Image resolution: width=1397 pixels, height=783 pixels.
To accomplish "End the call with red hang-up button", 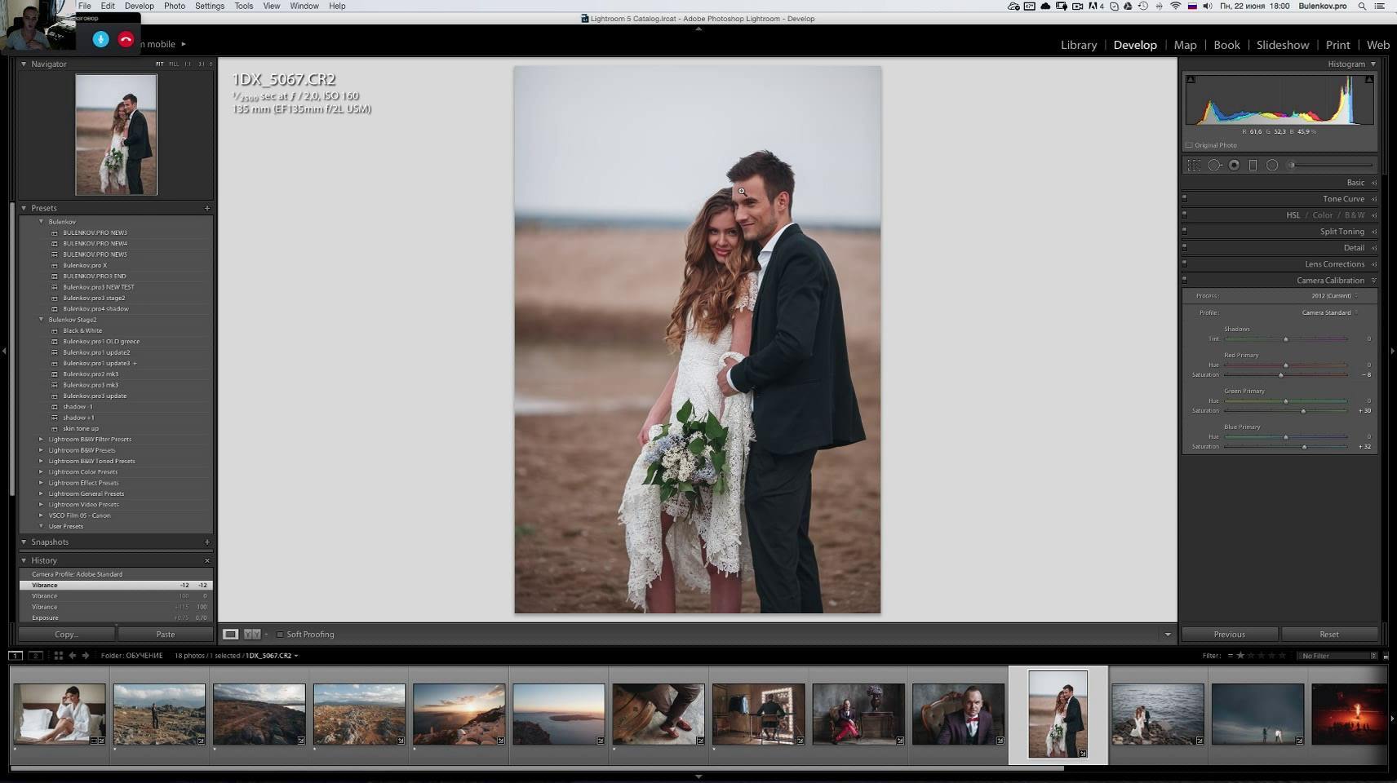I will click(126, 39).
